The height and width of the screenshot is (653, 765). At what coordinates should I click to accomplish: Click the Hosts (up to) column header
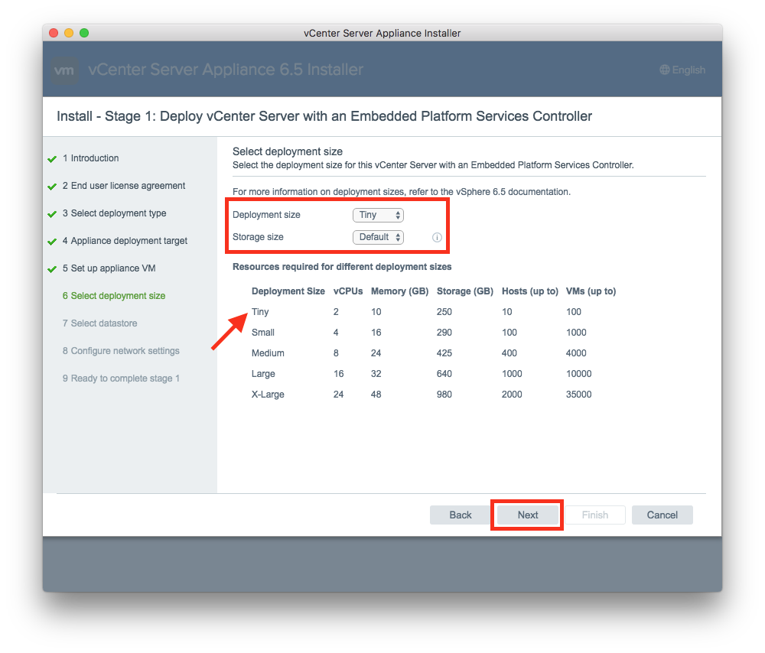tap(530, 291)
